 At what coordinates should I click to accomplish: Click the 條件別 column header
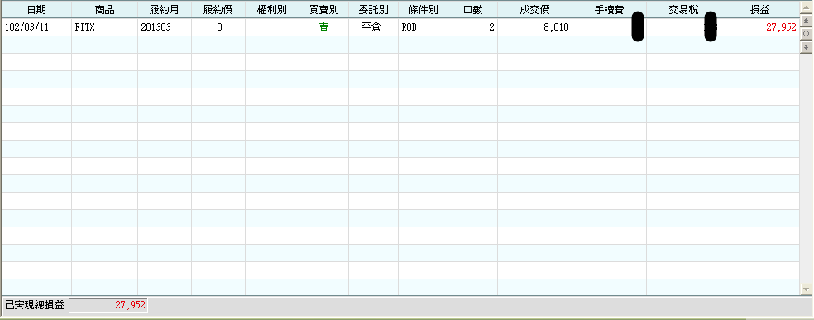423,10
